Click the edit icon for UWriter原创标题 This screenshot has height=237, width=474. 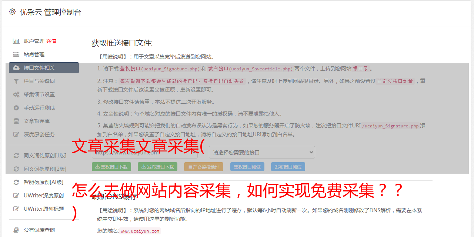point(16,209)
